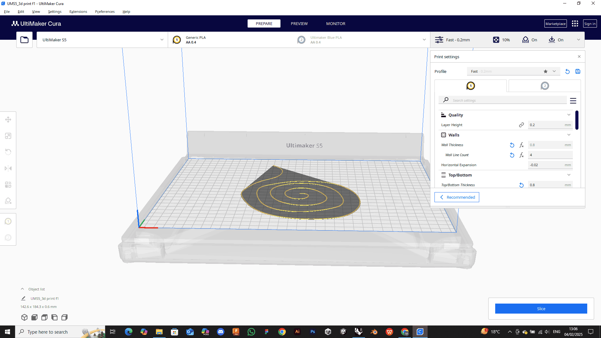Collapse the Object list

pos(23,289)
